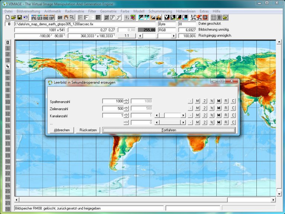Increase Spaltenanzahl with the spinner up arrow
Screen dimensions: 285x214
(127, 100)
